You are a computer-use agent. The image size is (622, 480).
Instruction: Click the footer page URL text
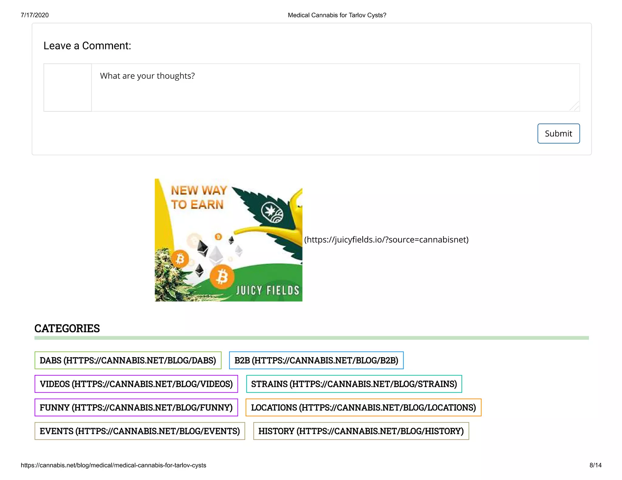(113, 465)
